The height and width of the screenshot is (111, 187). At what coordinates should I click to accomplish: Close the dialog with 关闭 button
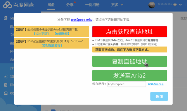159,96
